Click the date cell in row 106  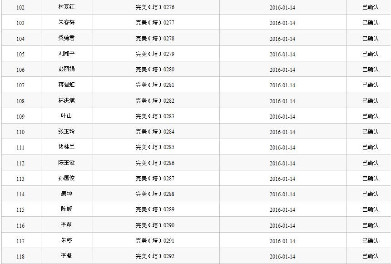coord(282,70)
